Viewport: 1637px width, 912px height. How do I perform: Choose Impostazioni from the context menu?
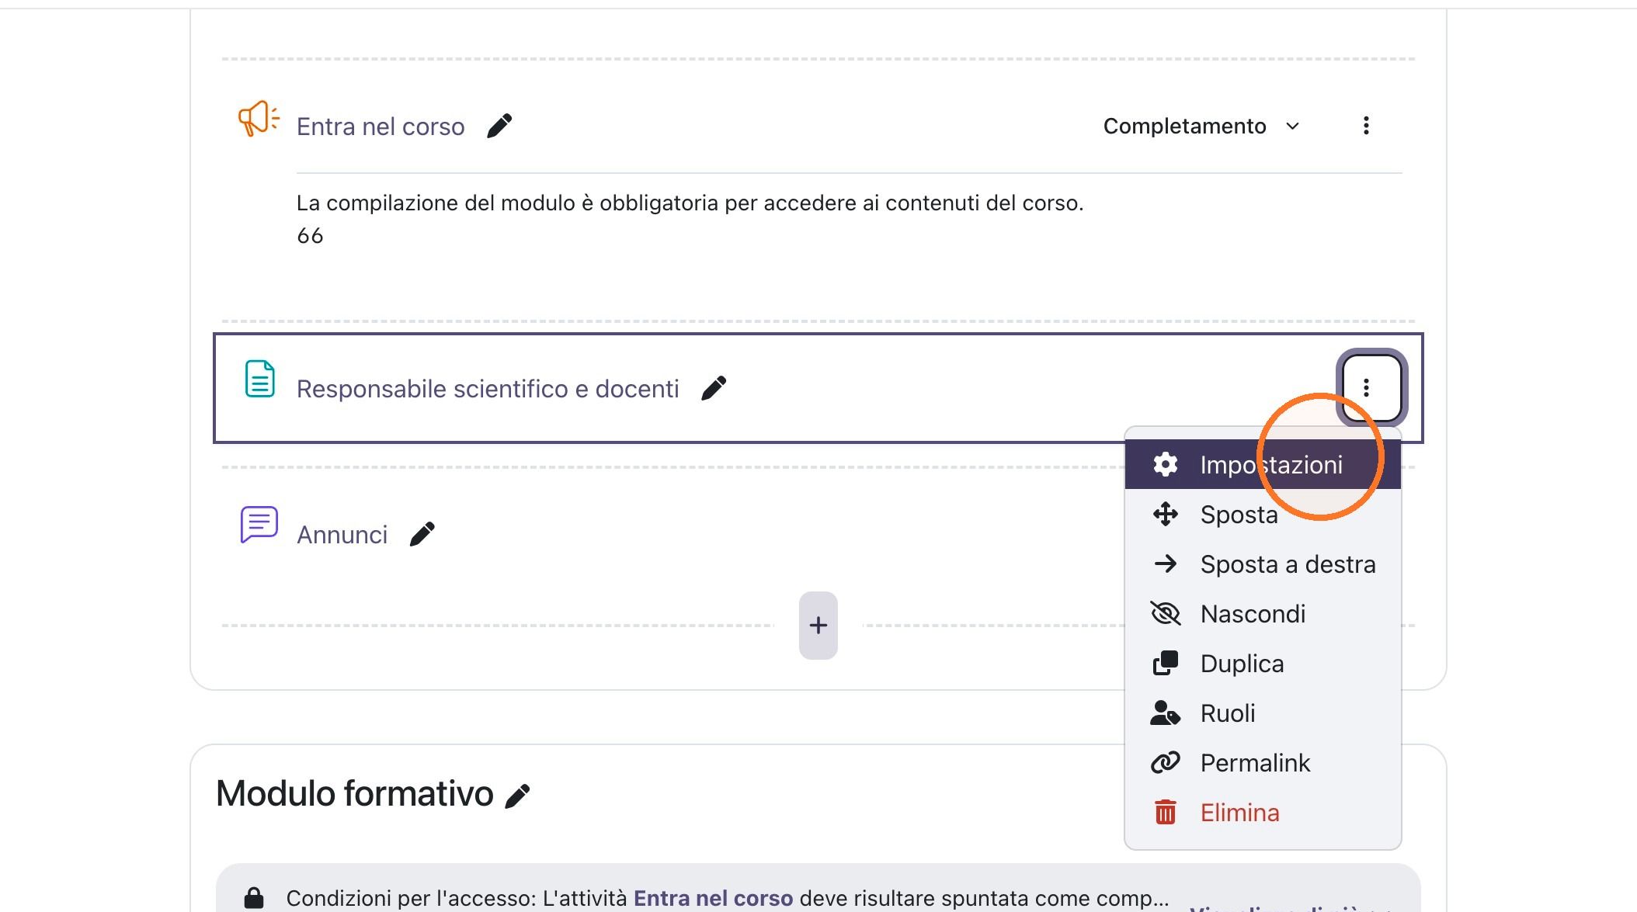click(x=1263, y=465)
